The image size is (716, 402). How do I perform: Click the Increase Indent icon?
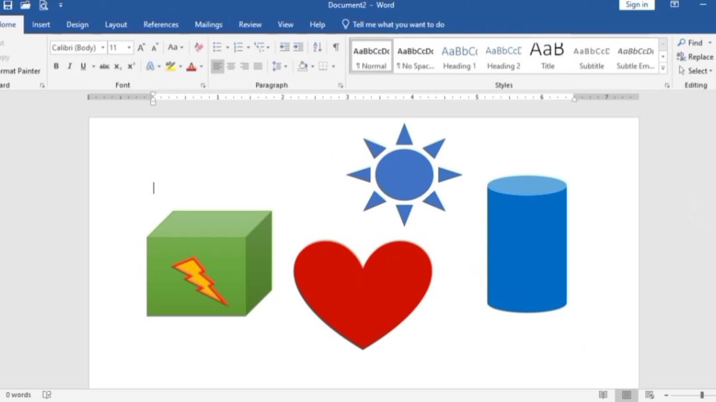click(298, 47)
